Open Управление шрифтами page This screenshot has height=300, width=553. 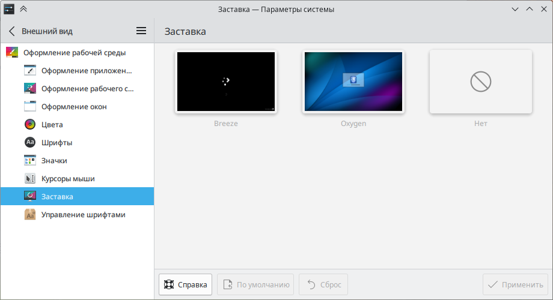77,214
